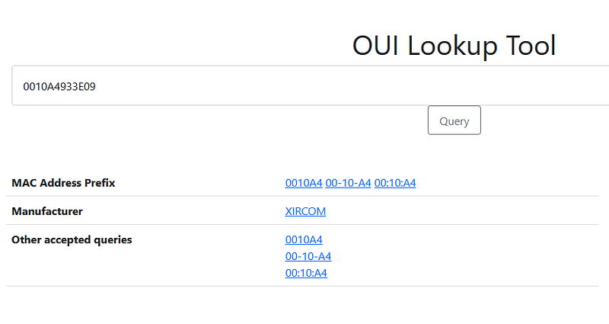Click the word OUI in the heading
Screen dimensions: 609x324
tap(375, 46)
